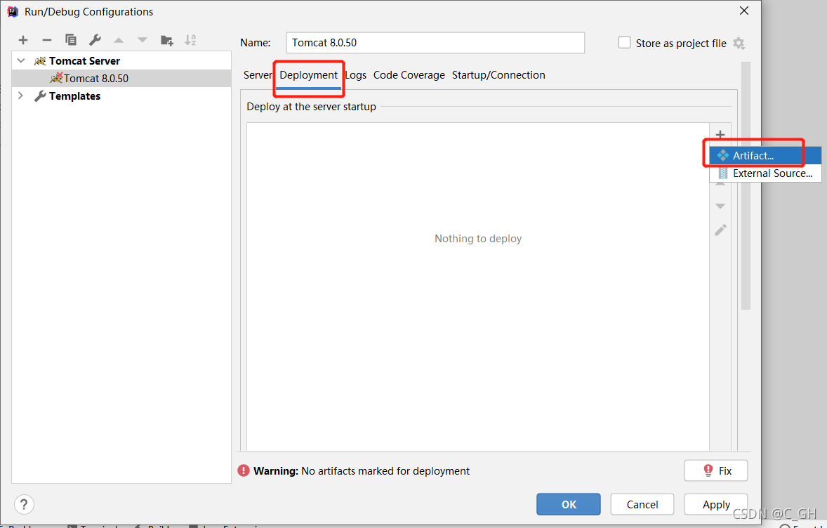Click the Name input field

coord(436,43)
